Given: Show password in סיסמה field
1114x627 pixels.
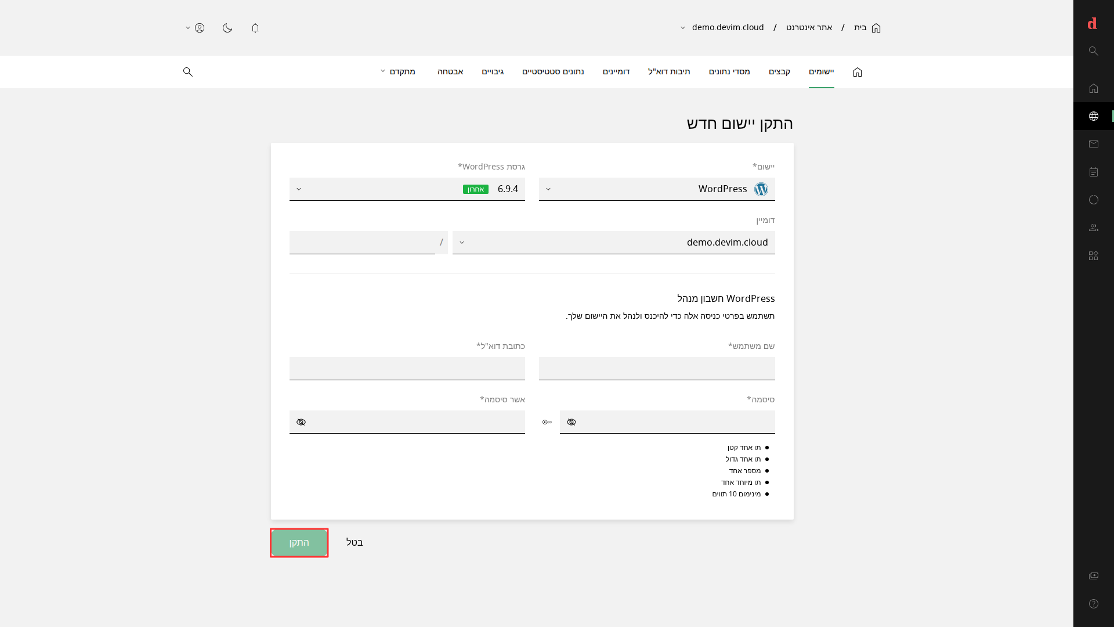Looking at the screenshot, I should pyautogui.click(x=572, y=422).
